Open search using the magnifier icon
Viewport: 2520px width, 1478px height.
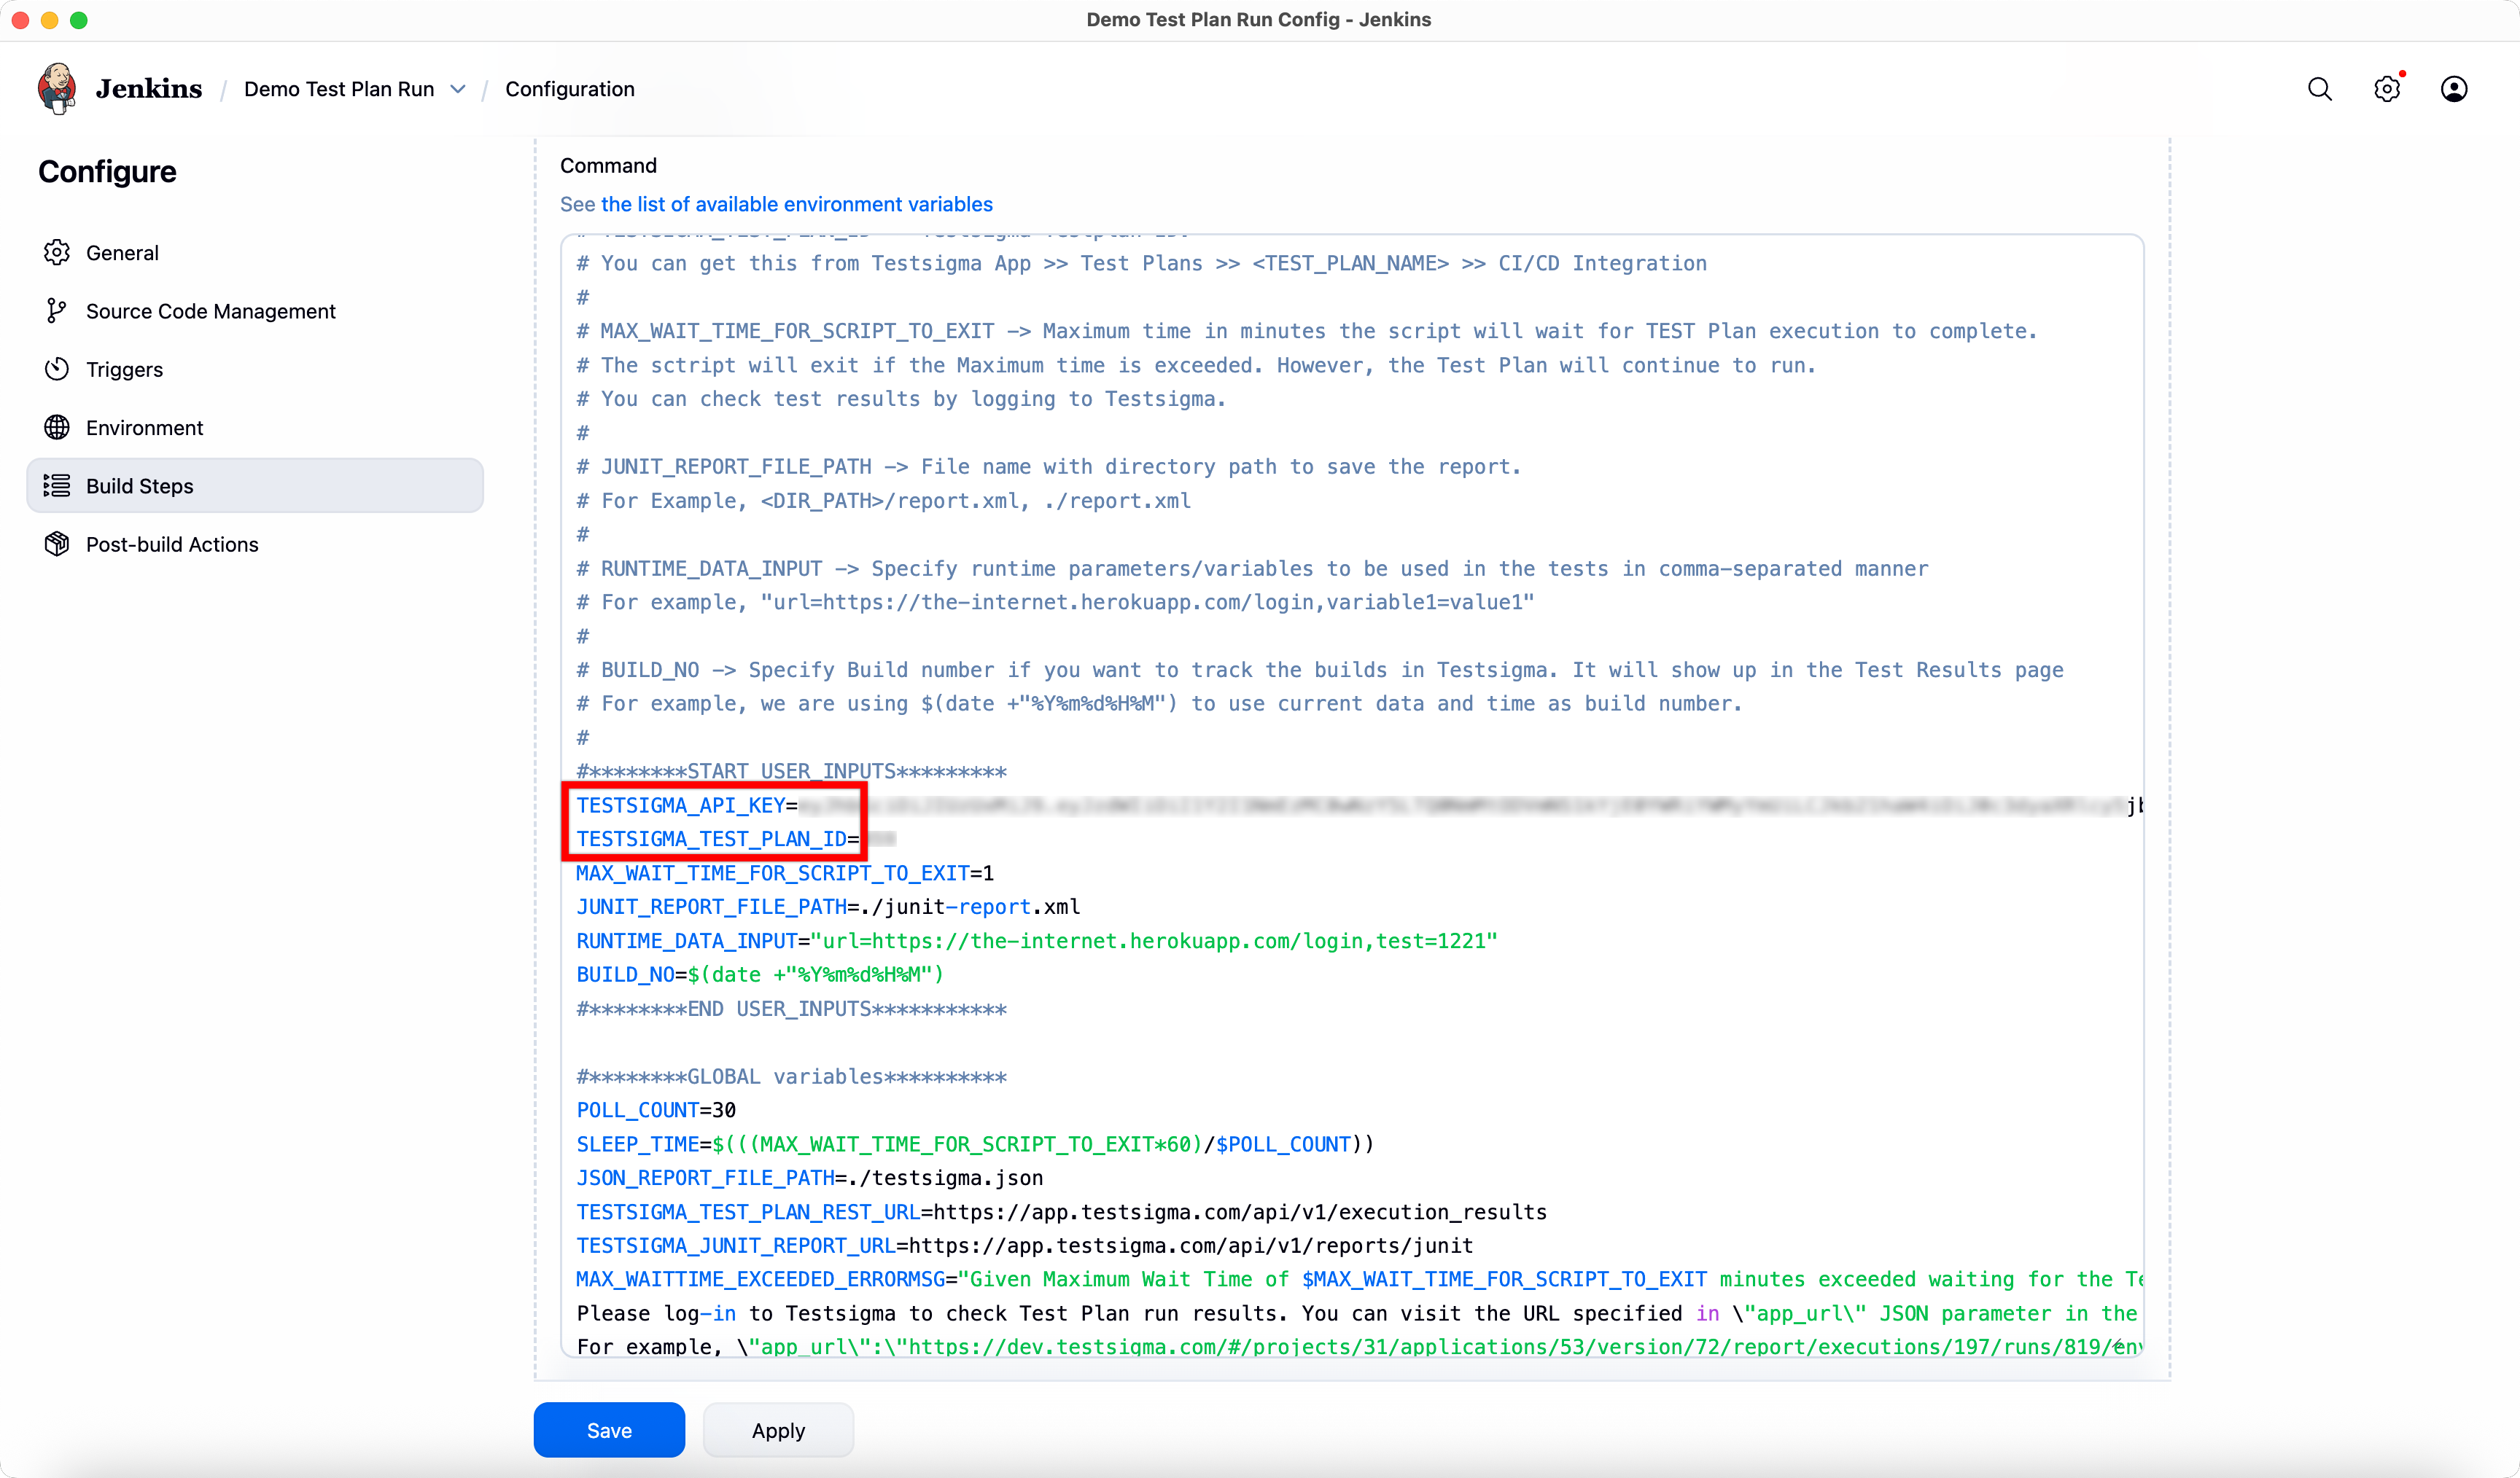coord(2320,89)
